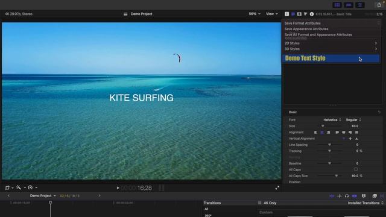
Task: Open the Installed Transitions dropdown
Action: (365, 203)
